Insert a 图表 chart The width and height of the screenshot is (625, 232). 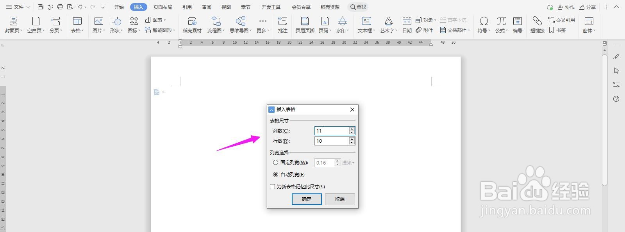coord(155,20)
